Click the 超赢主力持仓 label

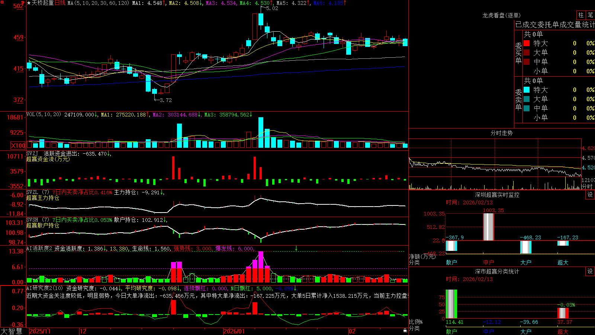43,198
